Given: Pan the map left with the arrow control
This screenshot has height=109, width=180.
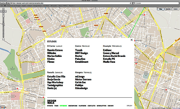Looking at the screenshot, I should 1,11.
